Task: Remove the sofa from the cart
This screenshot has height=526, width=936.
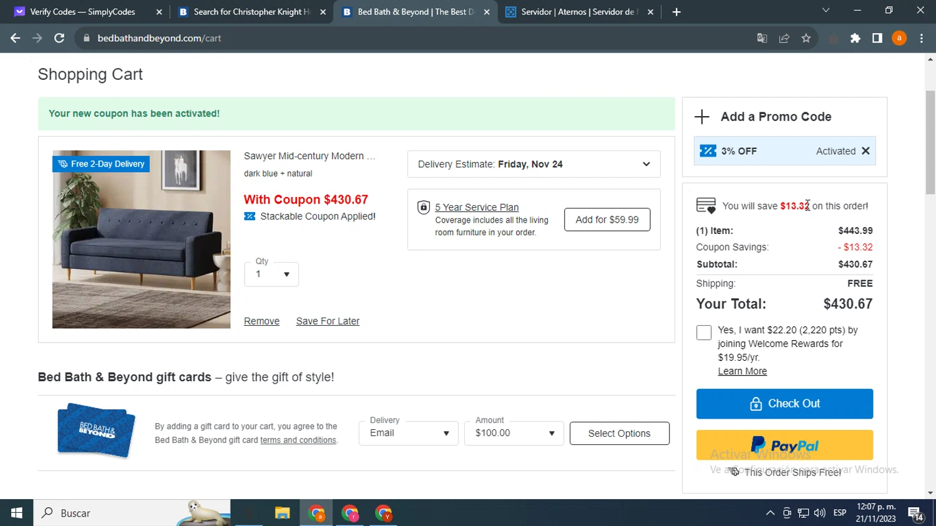Action: point(261,321)
